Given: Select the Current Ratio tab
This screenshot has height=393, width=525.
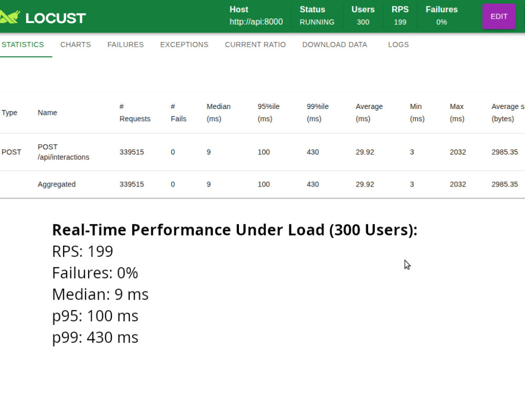Looking at the screenshot, I should pos(255,45).
